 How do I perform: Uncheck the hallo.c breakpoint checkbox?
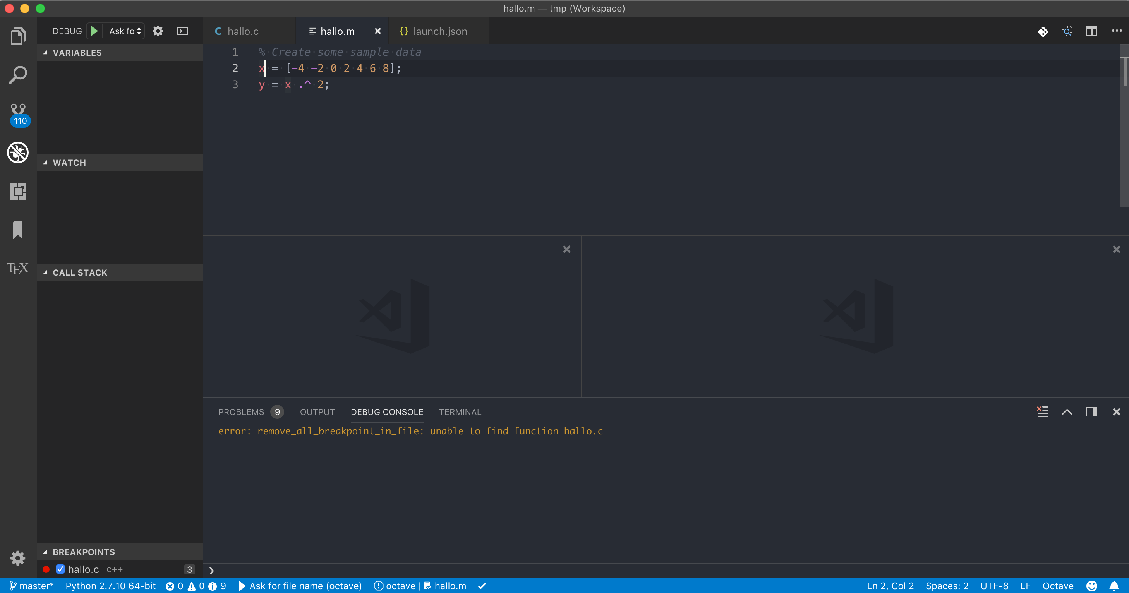[x=60, y=569]
